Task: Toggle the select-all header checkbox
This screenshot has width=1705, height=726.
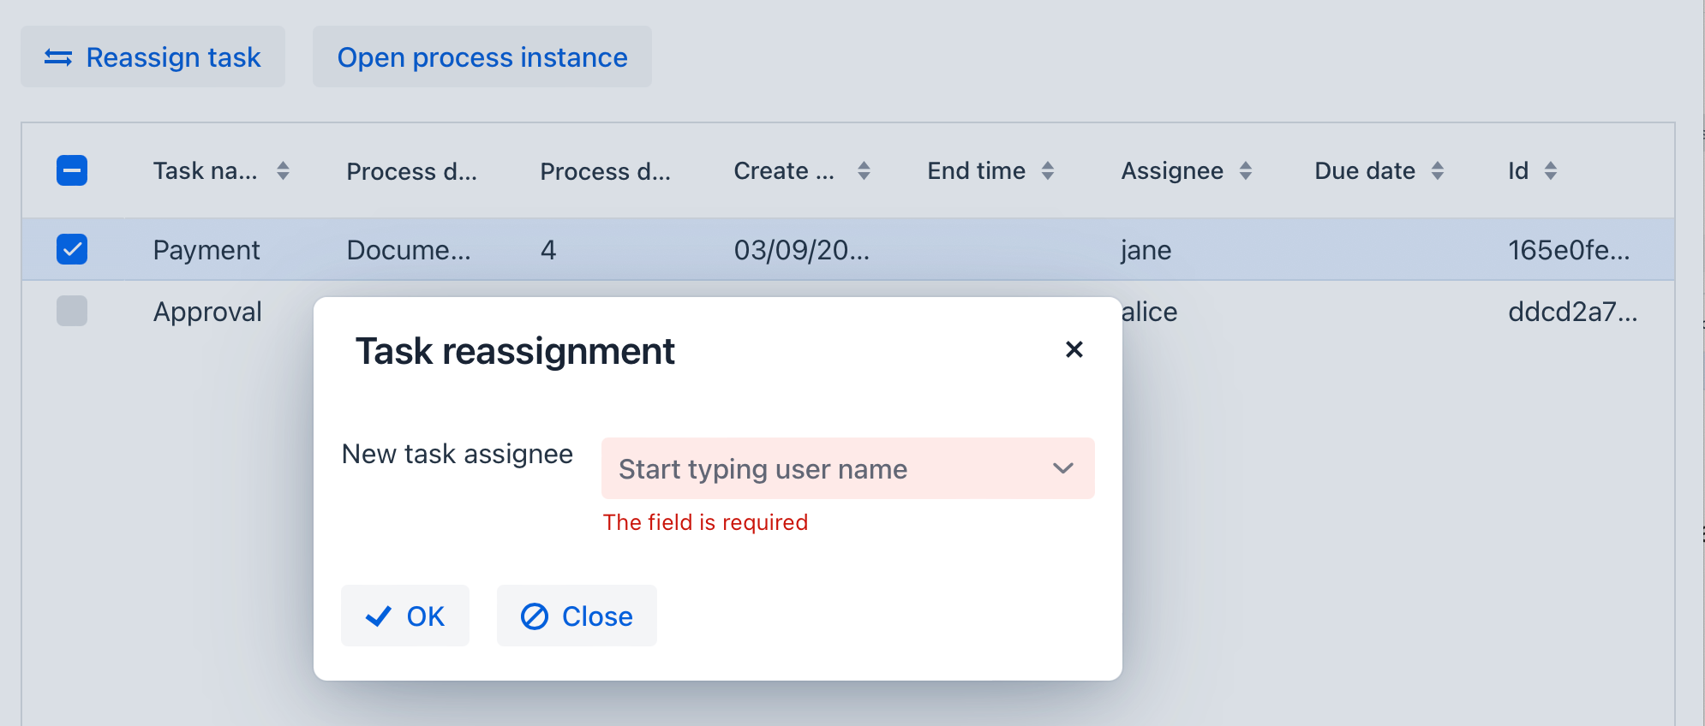Action: 72,170
